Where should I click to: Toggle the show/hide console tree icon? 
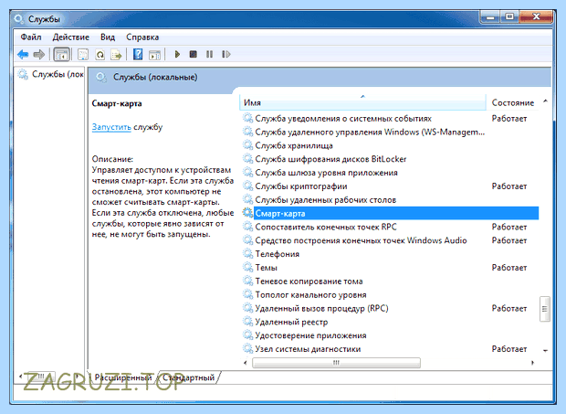[62, 55]
